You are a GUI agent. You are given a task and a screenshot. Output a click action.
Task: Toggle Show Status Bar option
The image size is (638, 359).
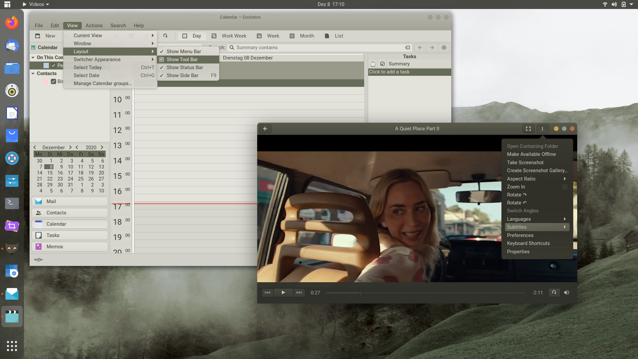[x=188, y=67]
